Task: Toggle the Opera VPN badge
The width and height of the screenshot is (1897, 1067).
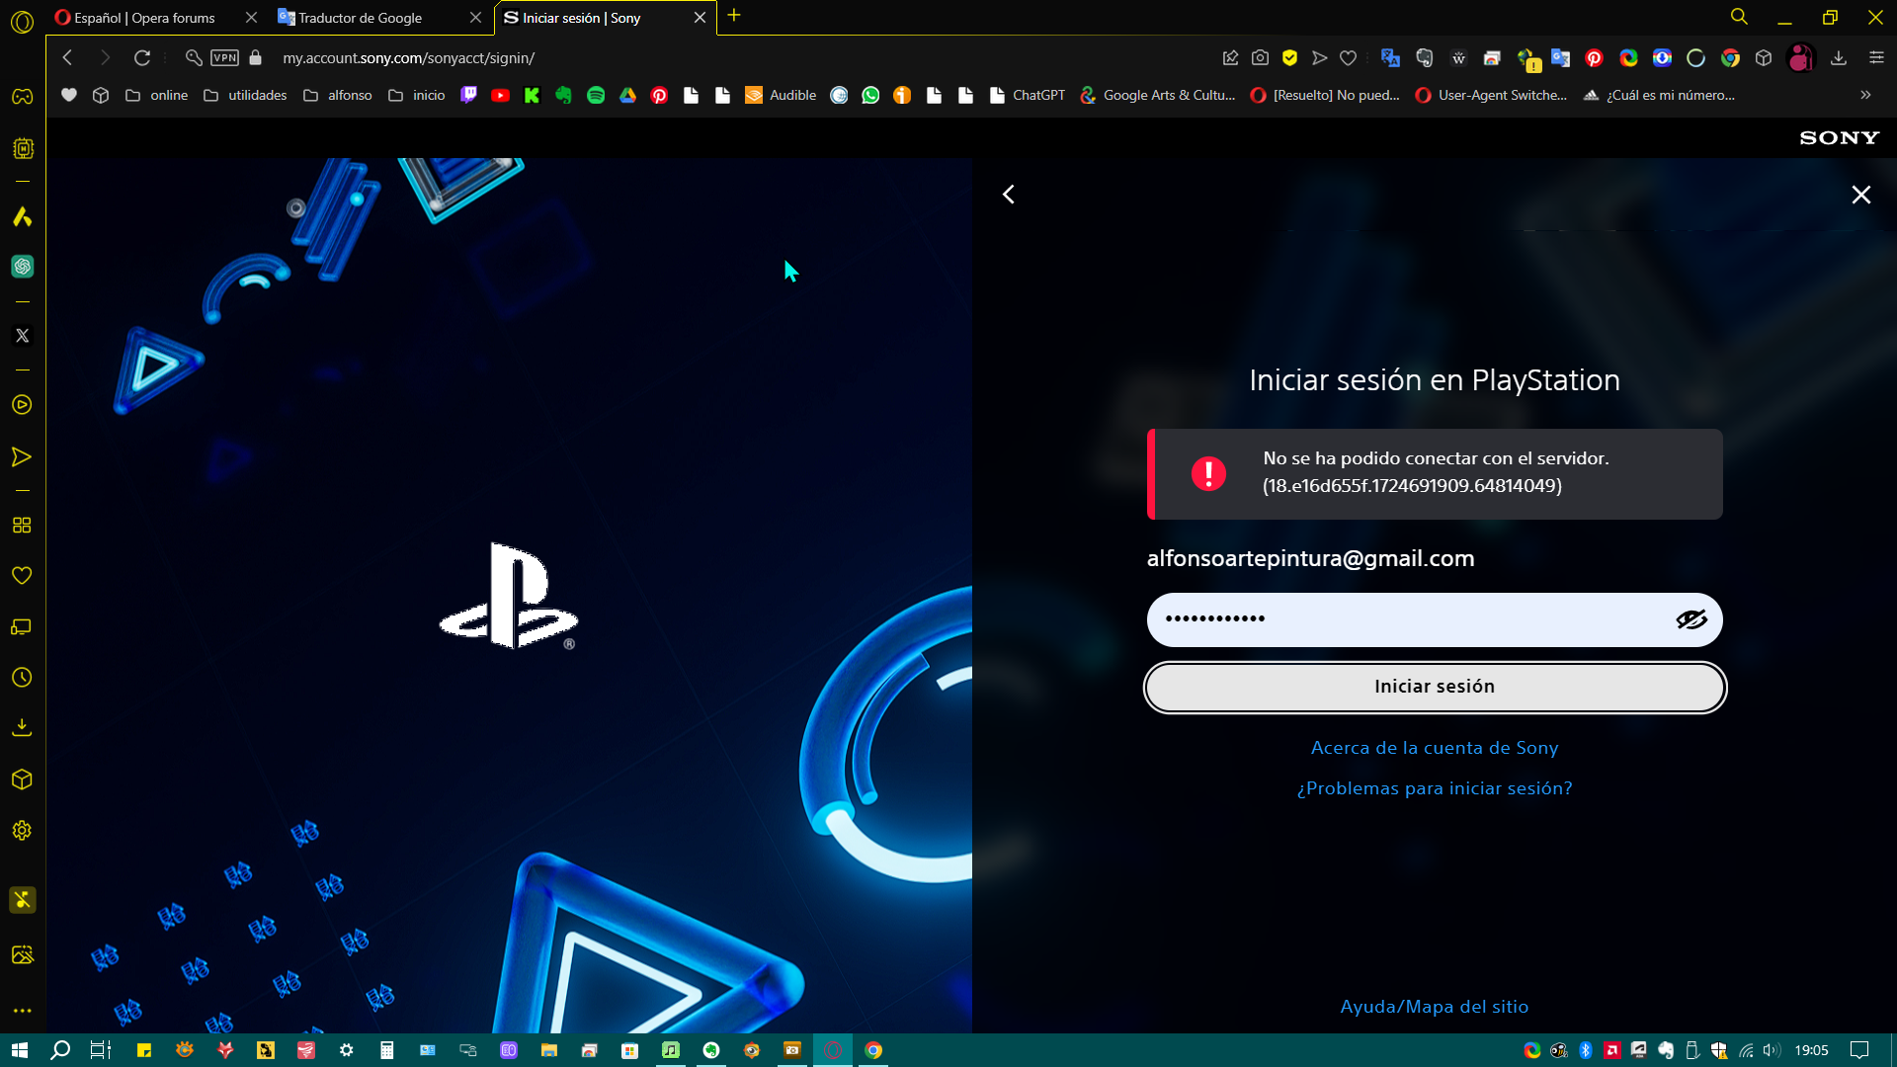Action: click(224, 58)
